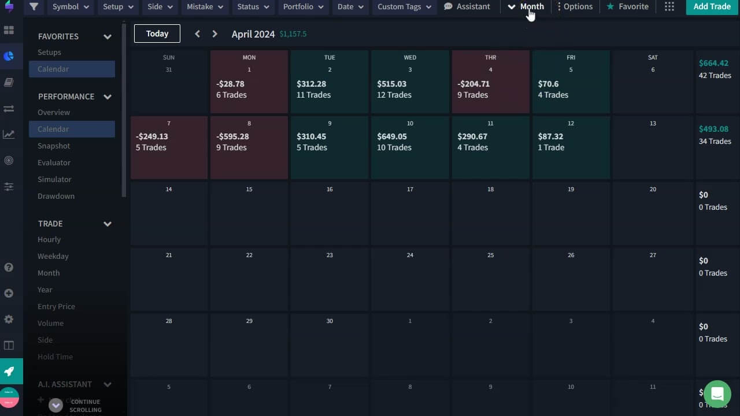Image resolution: width=740 pixels, height=416 pixels.
Task: Go to next month with right chevron
Action: (x=214, y=34)
